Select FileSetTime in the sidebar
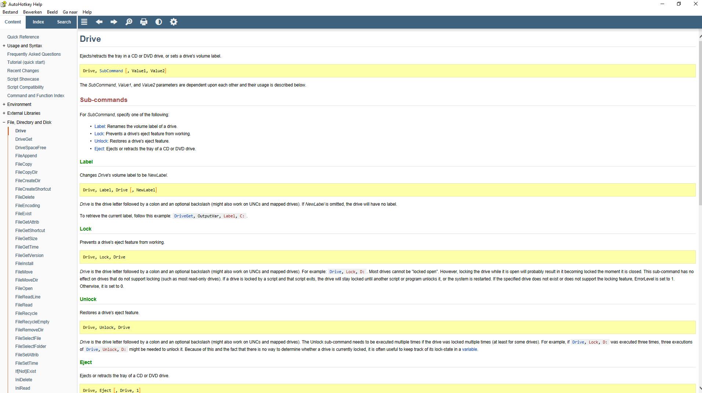 coord(27,363)
